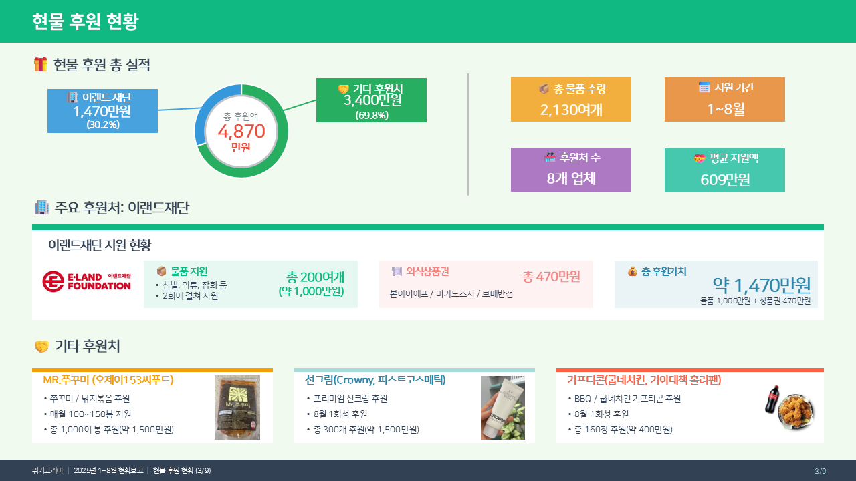Click the building icon in 이랜드 재단 box
Image resolution: width=856 pixels, height=481 pixels.
[x=72, y=98]
